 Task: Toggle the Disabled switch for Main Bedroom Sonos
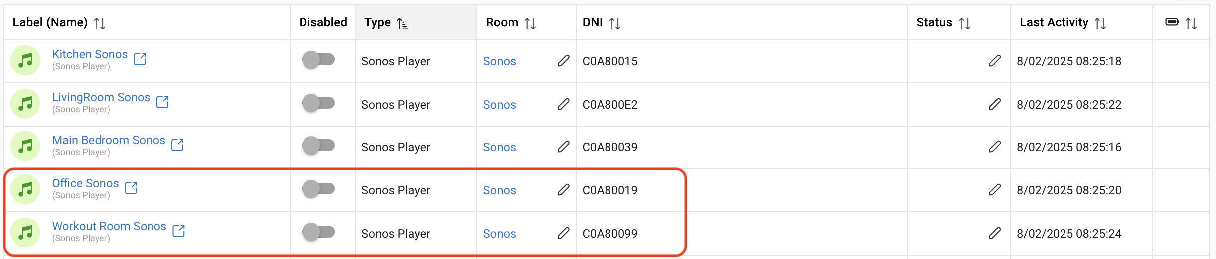tap(318, 146)
